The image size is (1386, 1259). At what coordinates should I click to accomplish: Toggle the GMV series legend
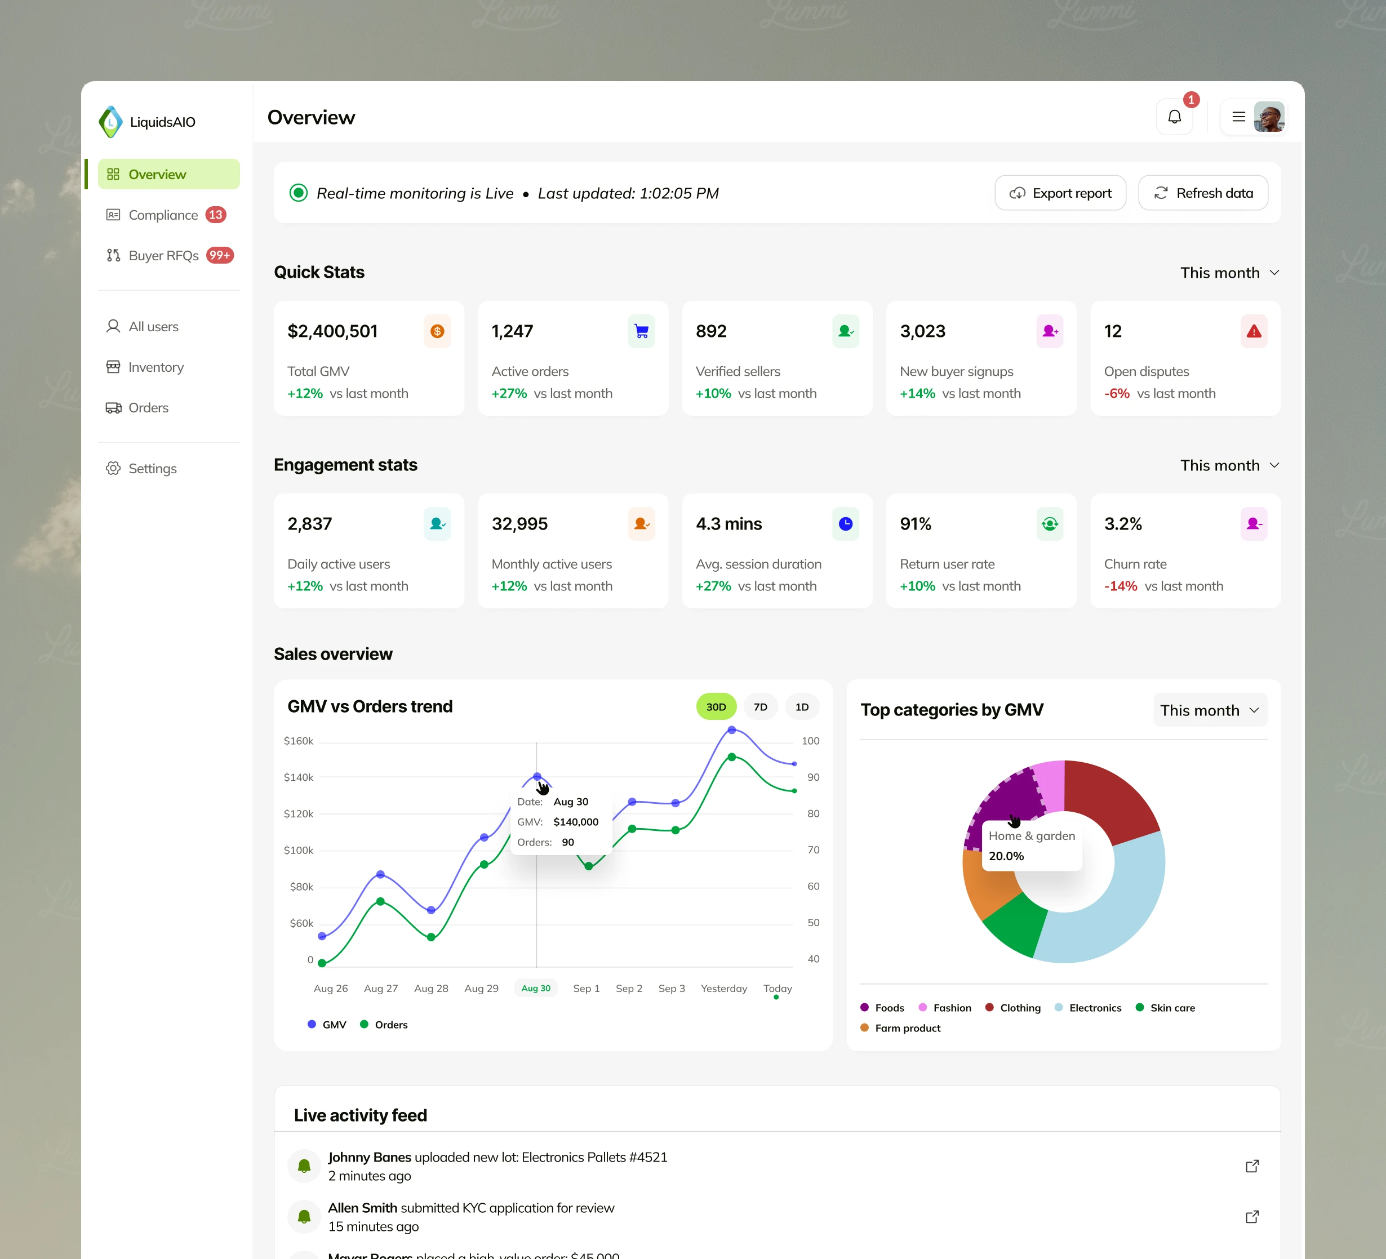point(327,1025)
